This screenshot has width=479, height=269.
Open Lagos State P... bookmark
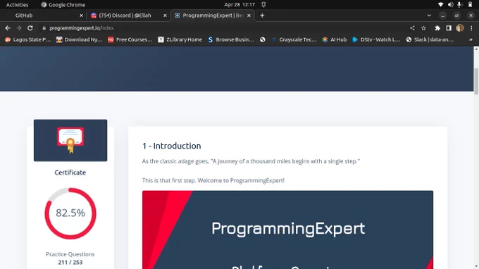tap(28, 39)
